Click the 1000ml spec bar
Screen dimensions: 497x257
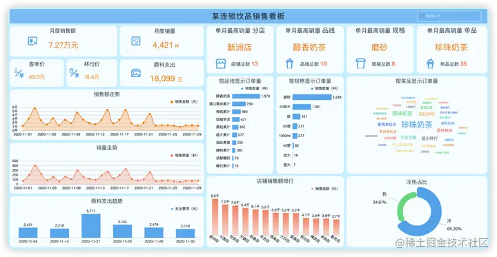click(x=295, y=136)
